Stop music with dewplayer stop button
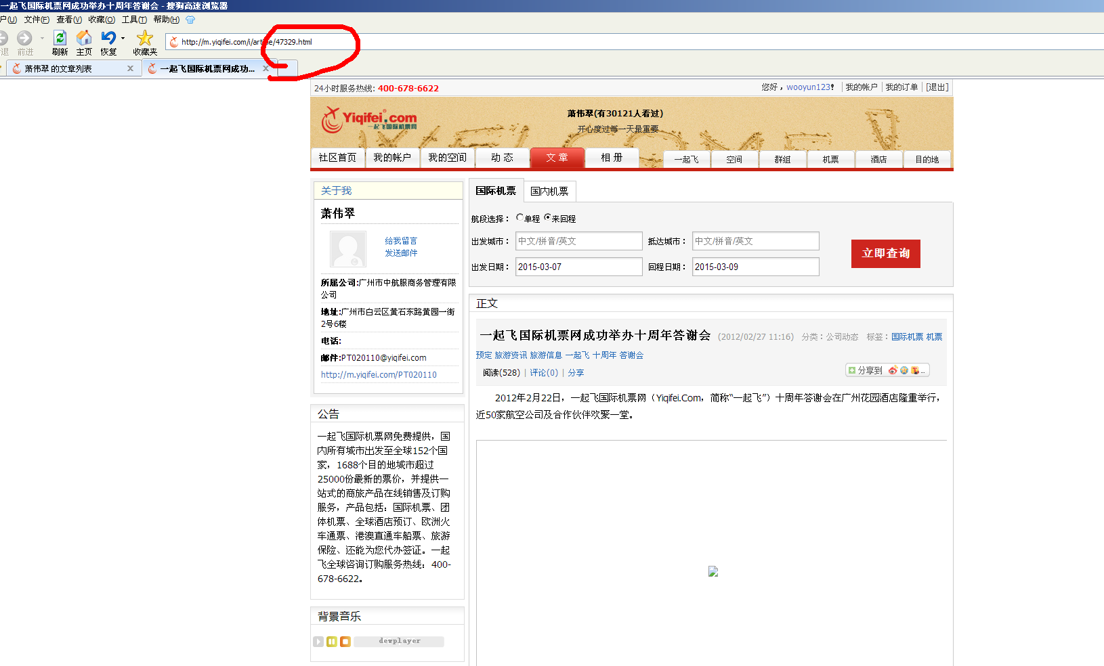The image size is (1104, 666). pos(345,642)
